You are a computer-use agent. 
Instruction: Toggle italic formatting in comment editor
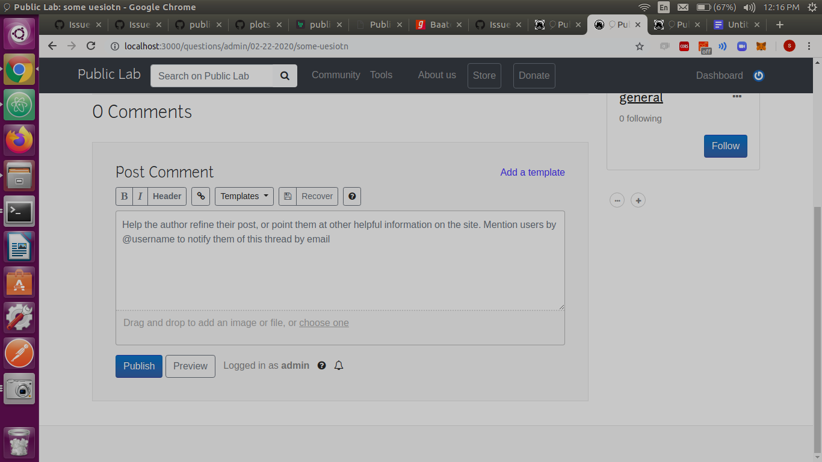[x=140, y=196]
